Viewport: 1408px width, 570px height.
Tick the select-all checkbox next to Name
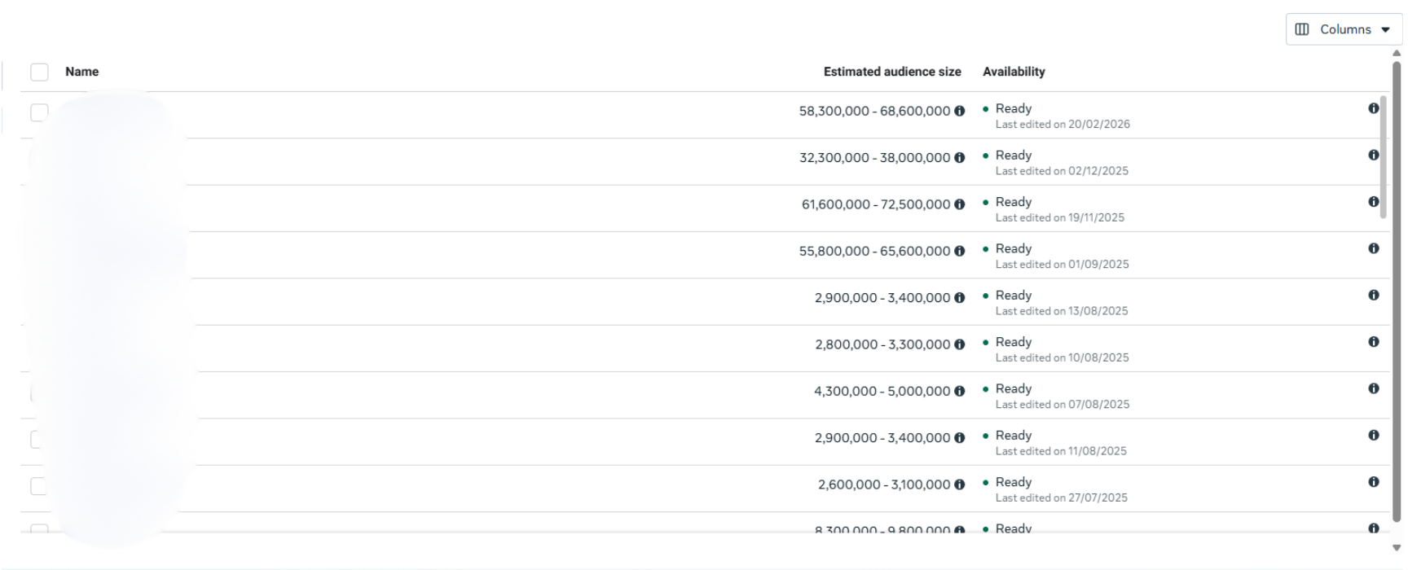(39, 72)
